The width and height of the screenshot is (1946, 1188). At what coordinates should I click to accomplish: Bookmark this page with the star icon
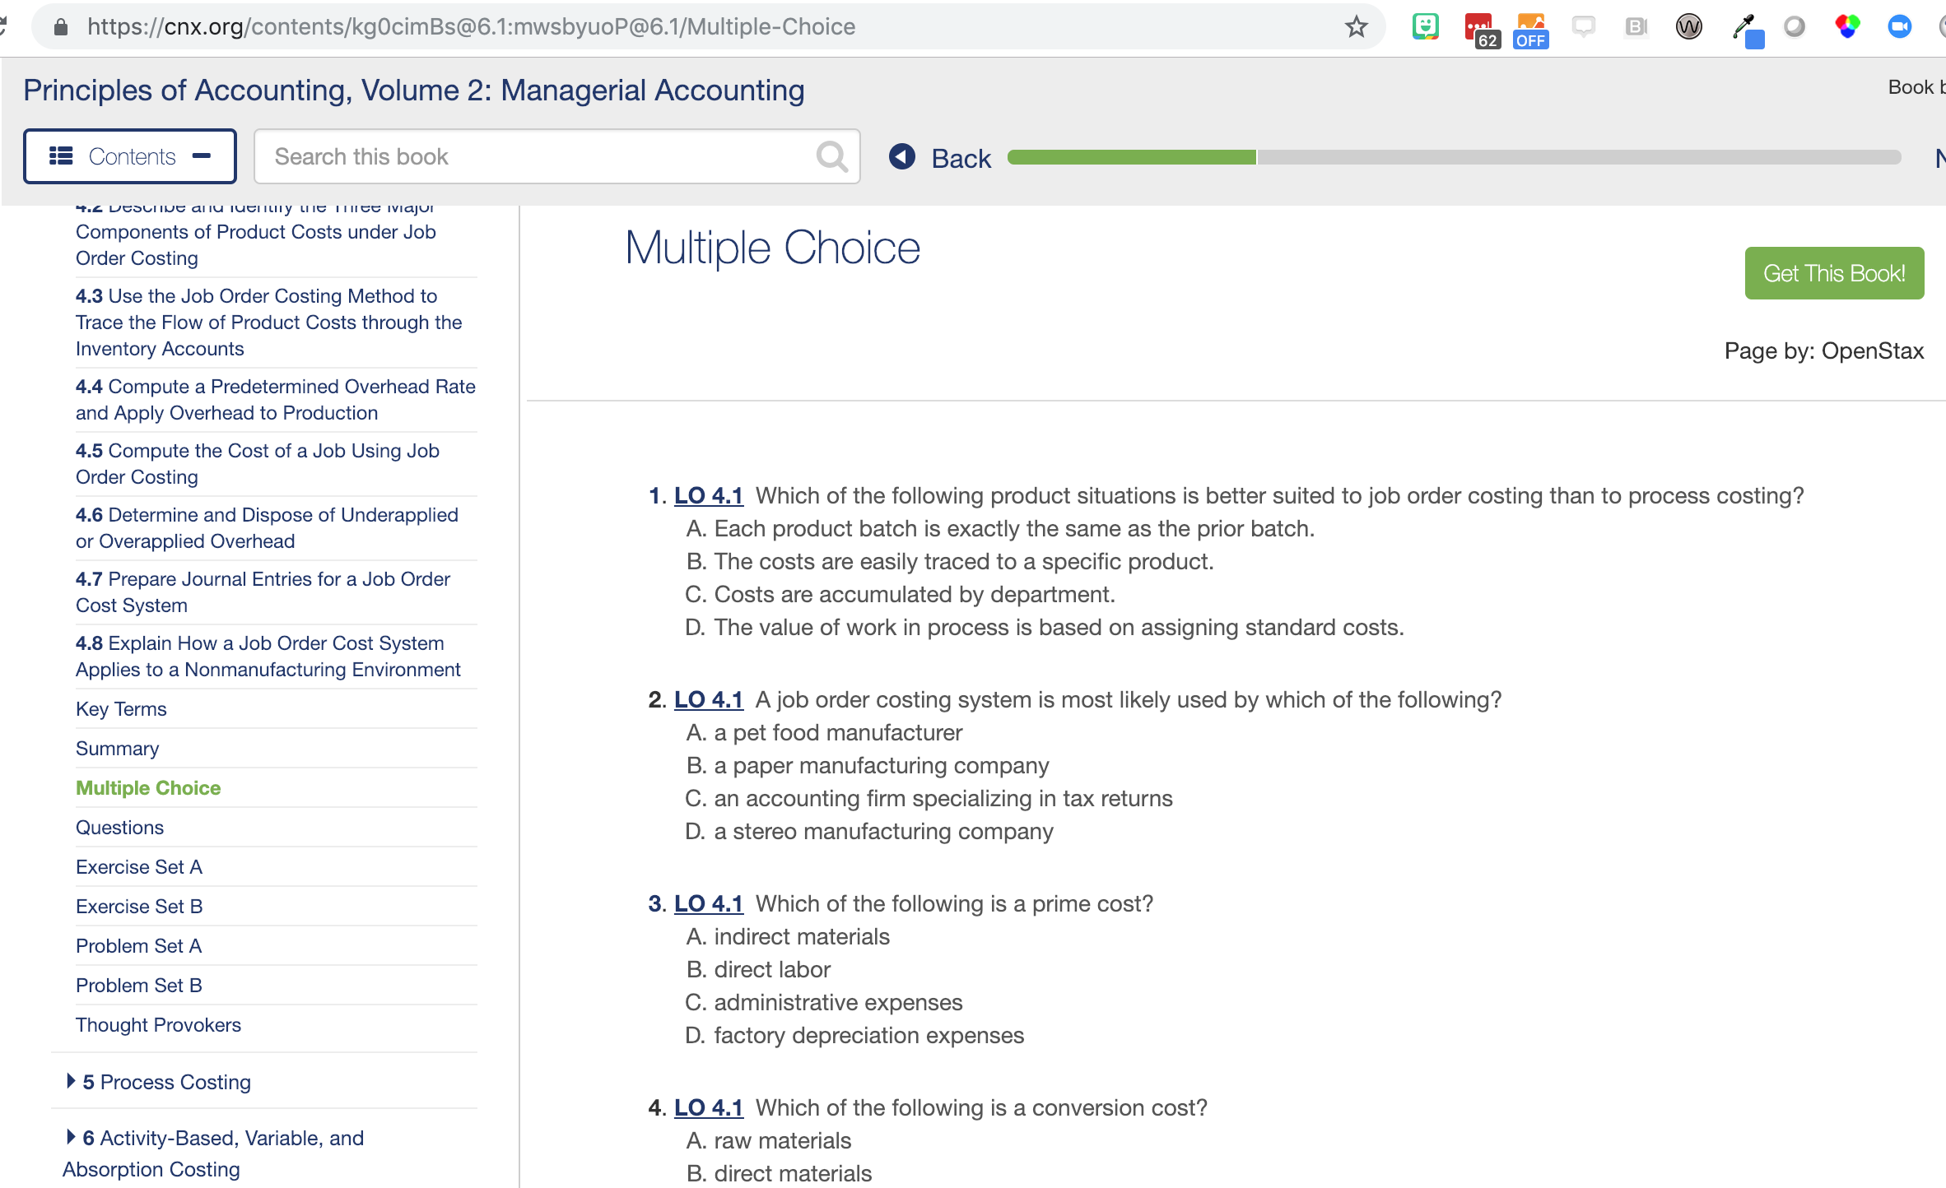pyautogui.click(x=1356, y=27)
